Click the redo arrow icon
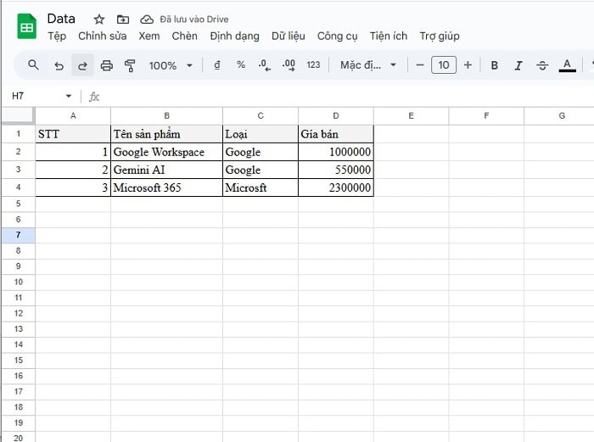 click(82, 65)
